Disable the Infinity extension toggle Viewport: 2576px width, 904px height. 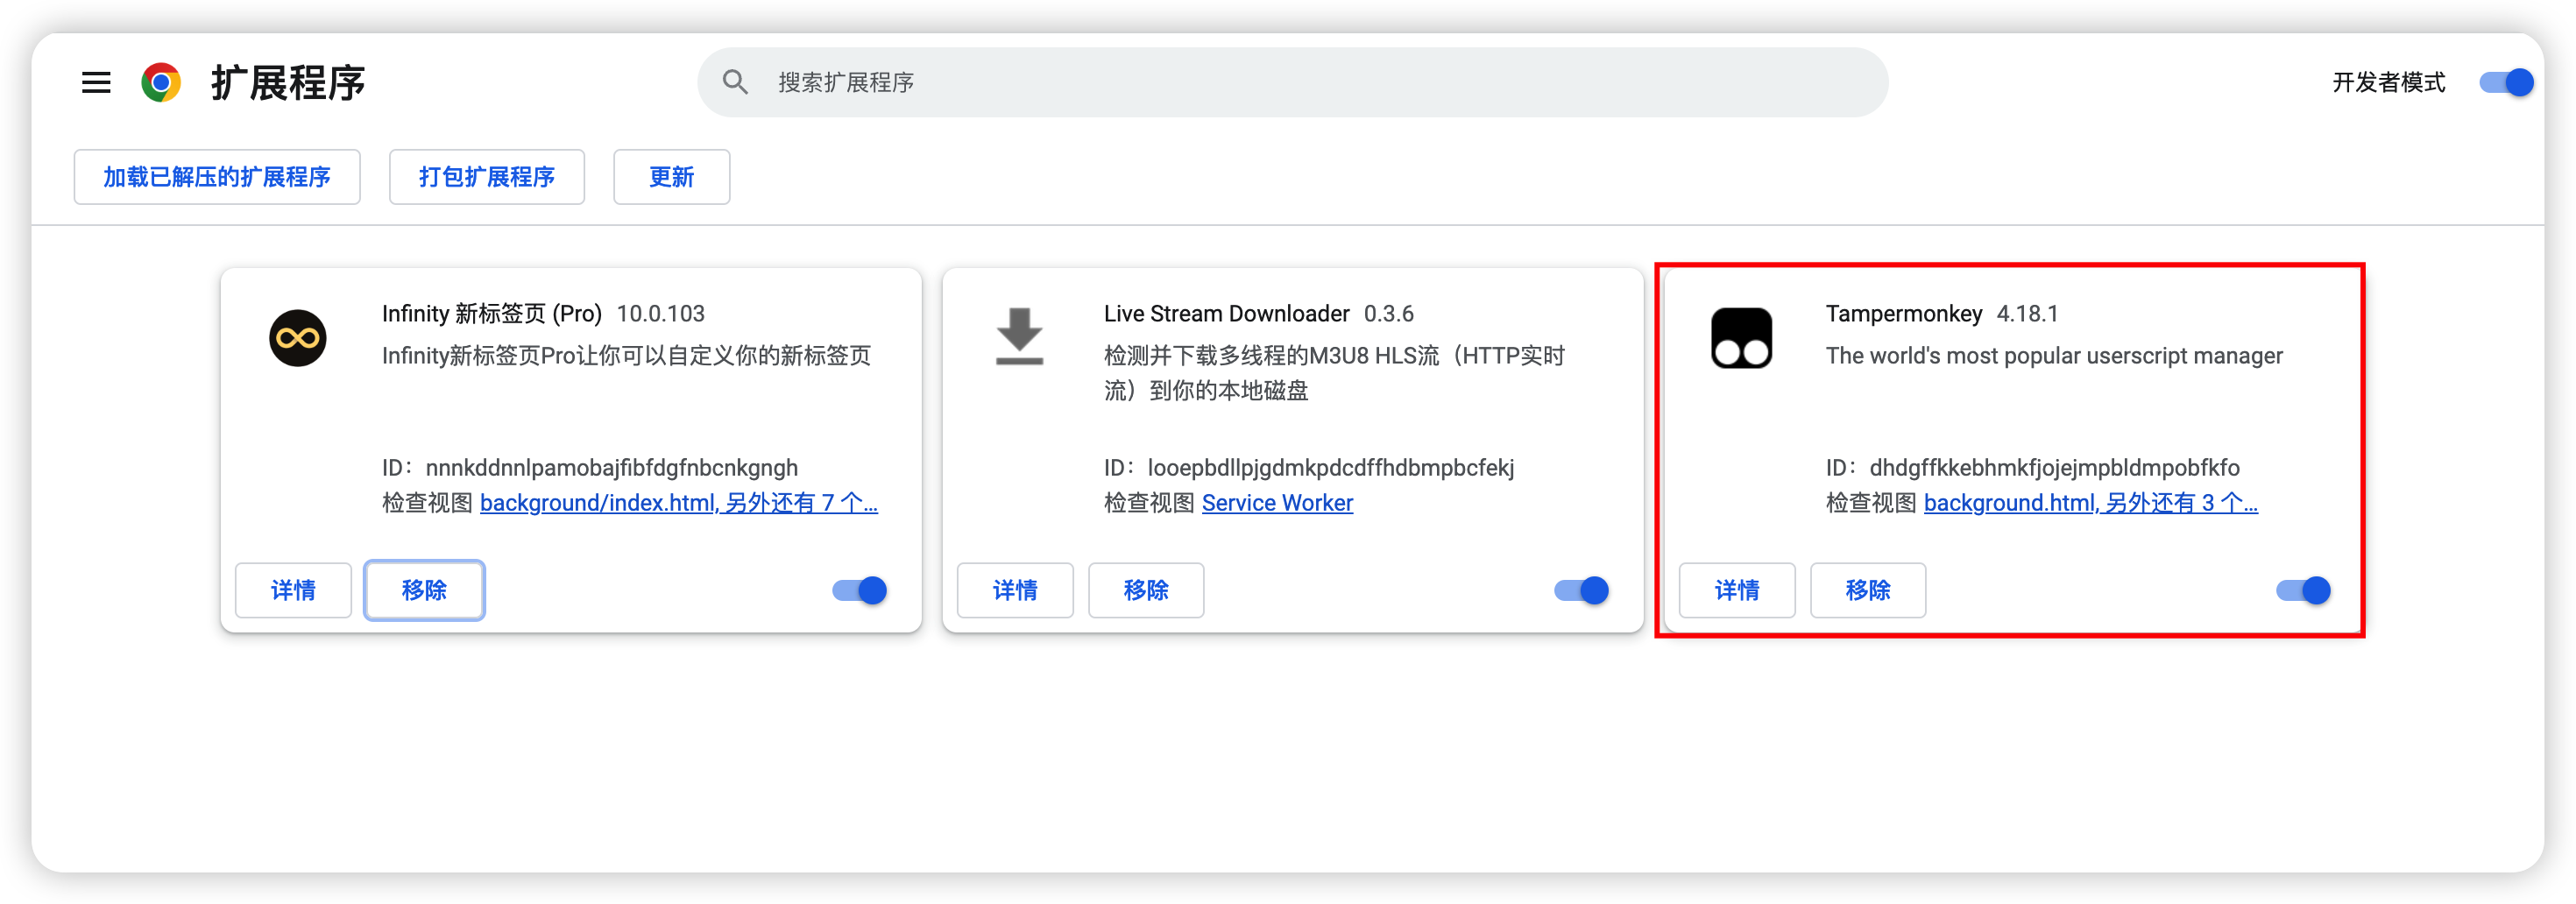coord(859,590)
